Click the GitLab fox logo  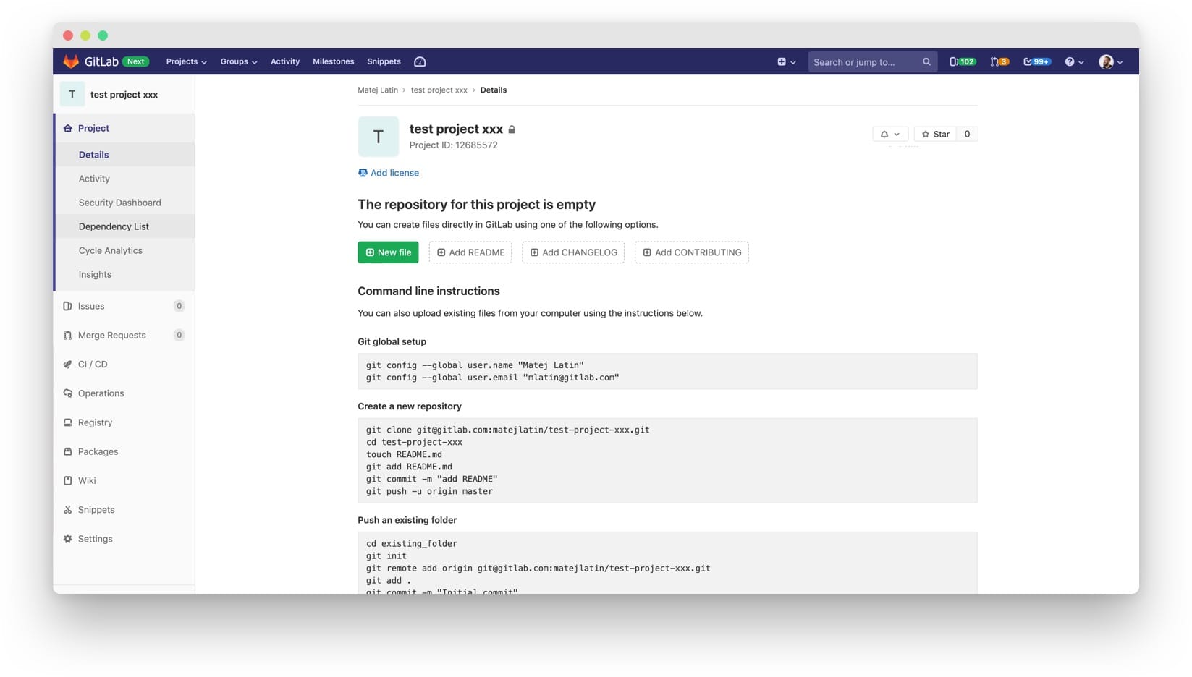pos(71,61)
